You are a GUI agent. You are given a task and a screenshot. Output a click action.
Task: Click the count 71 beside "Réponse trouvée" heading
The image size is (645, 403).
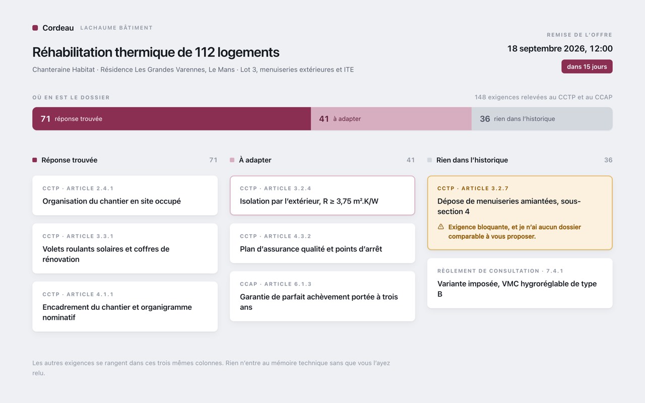[x=213, y=160]
